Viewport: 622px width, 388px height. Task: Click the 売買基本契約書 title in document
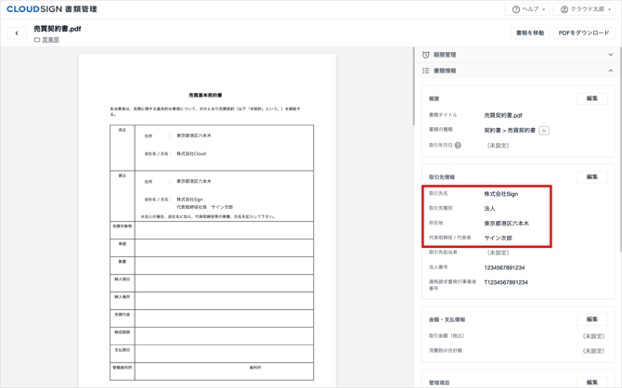click(x=205, y=96)
